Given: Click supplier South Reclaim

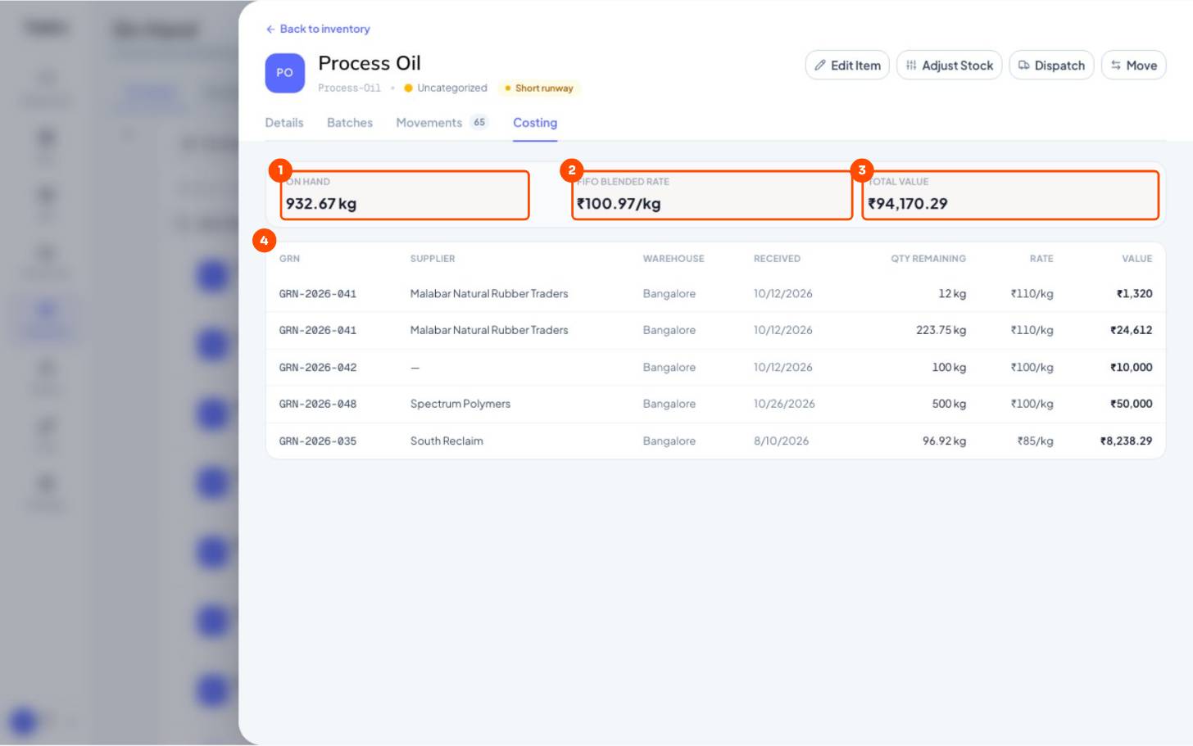Looking at the screenshot, I should (447, 441).
